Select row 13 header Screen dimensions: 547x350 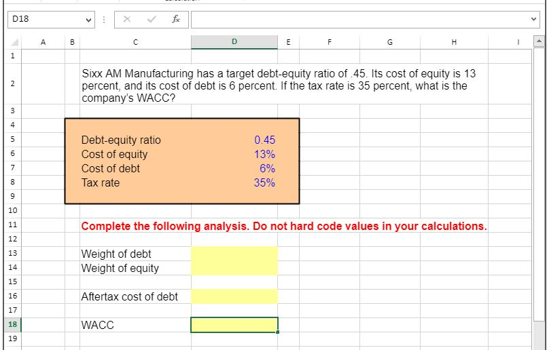[x=12, y=253]
